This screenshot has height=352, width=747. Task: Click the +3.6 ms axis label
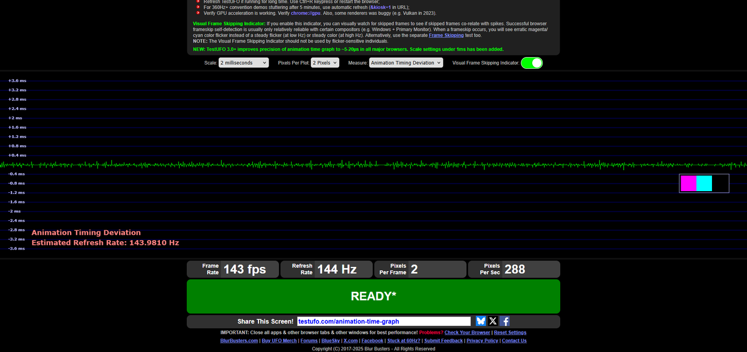coord(17,80)
